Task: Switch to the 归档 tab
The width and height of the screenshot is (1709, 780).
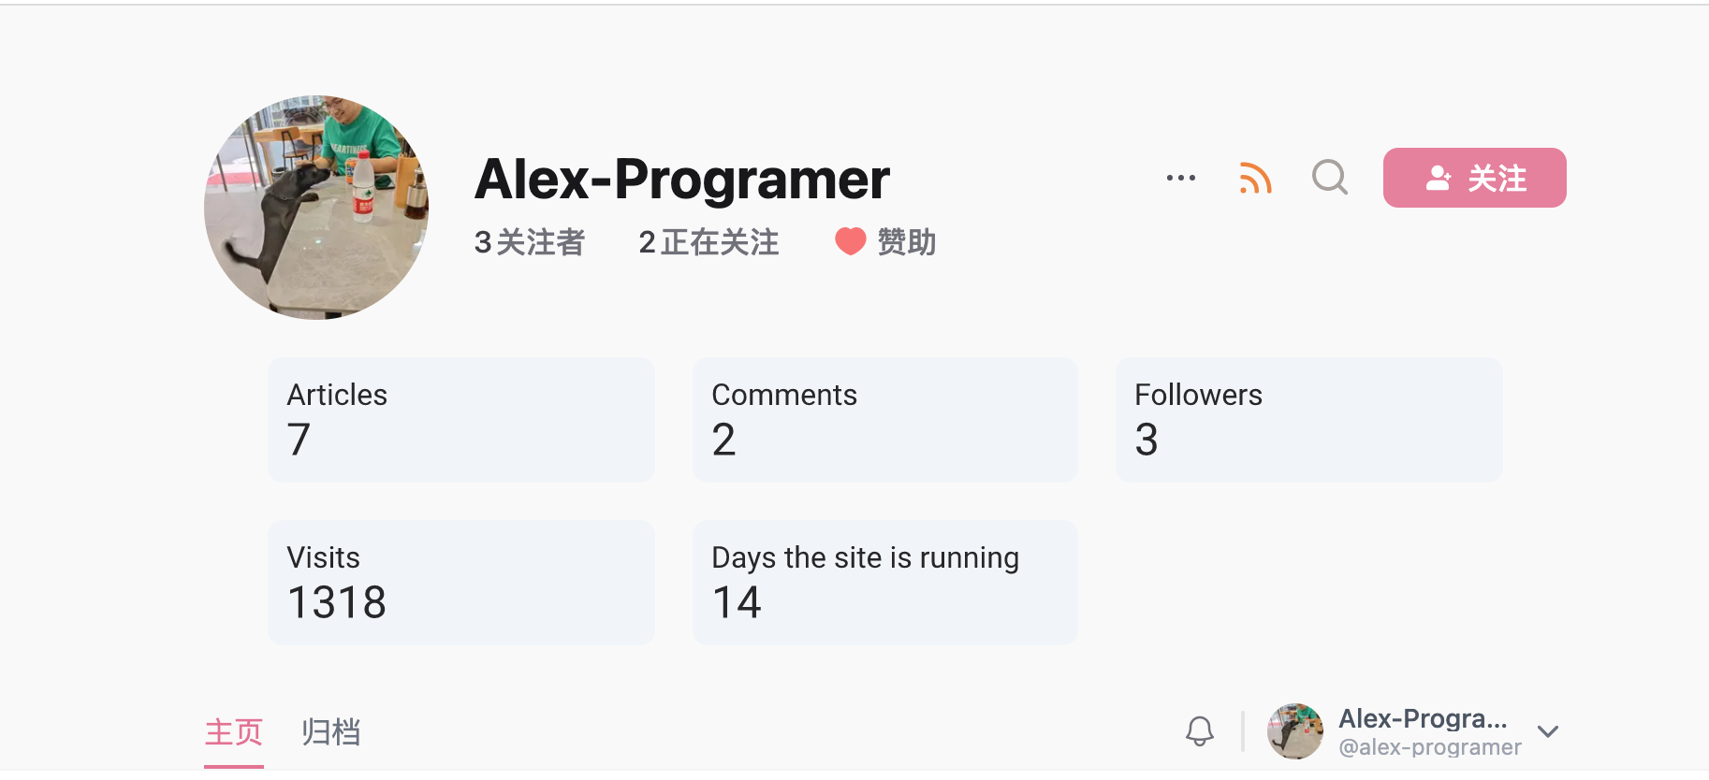Action: tap(330, 731)
